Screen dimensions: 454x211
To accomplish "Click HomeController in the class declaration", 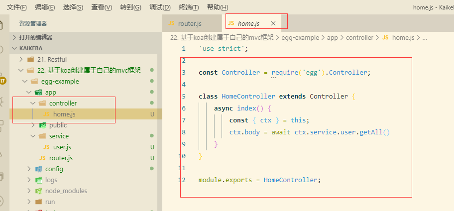I will coord(248,96).
